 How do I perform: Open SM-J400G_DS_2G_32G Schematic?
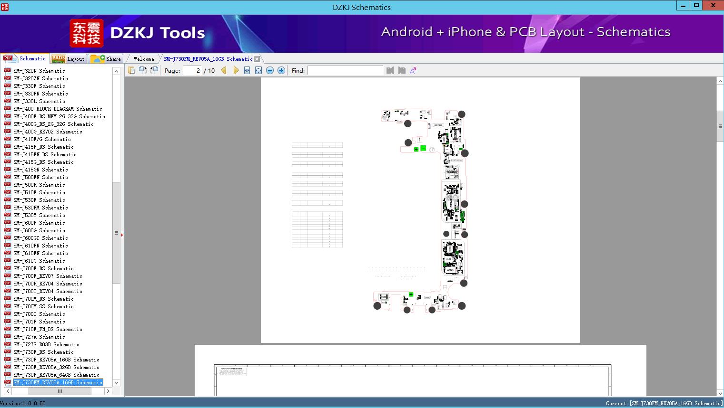[x=53, y=124]
